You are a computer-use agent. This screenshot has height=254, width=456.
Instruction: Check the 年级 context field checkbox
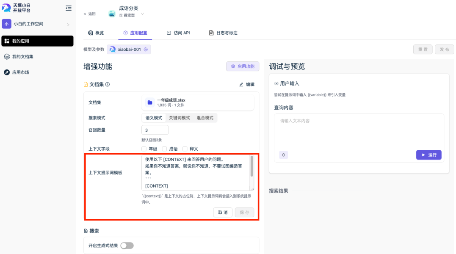pyautogui.click(x=144, y=149)
